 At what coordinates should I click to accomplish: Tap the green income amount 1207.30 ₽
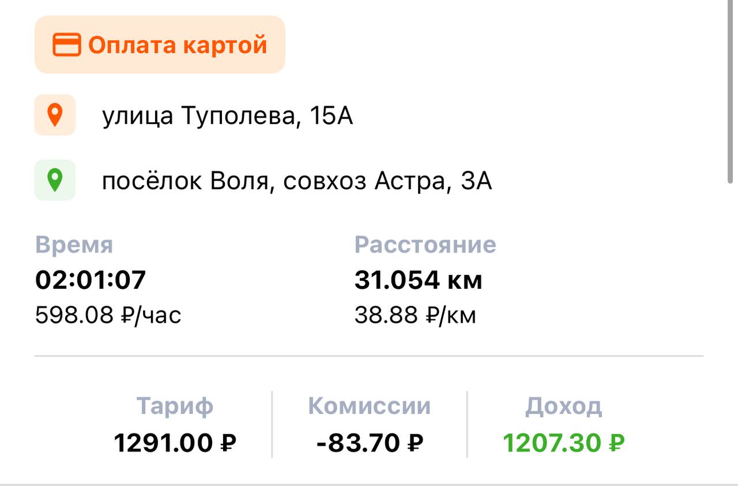563,443
